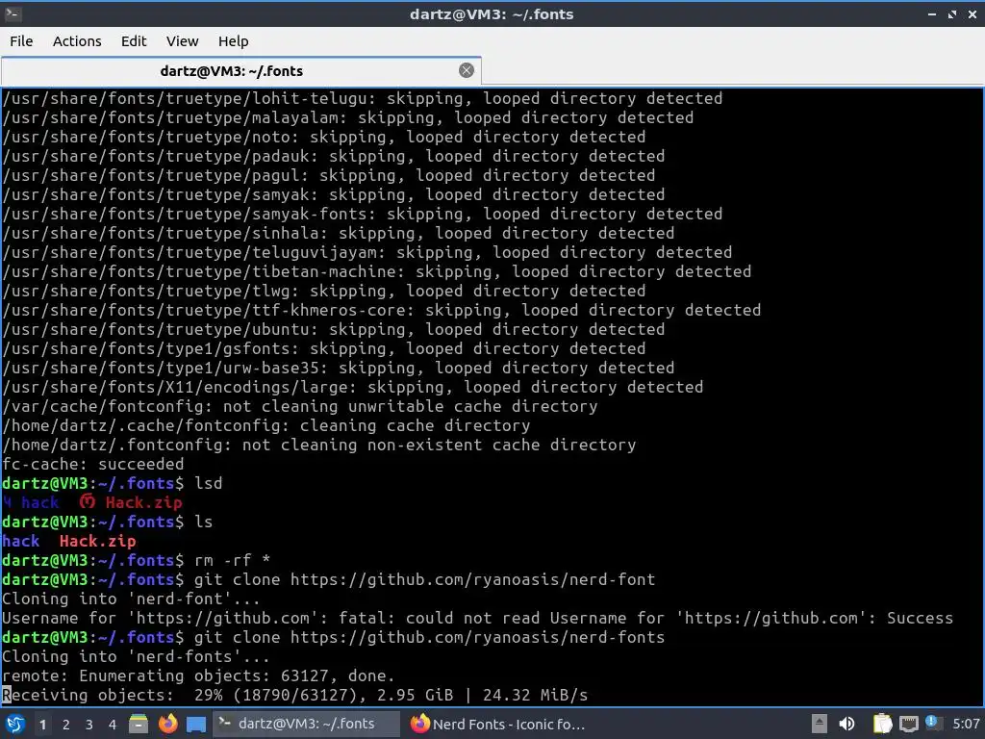985x739 pixels.
Task: Switch to workspace 2
Action: (x=66, y=725)
